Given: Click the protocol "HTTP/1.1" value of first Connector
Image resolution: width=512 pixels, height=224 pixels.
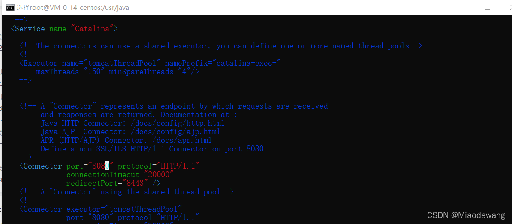Looking at the screenshot, I should click(x=178, y=166).
